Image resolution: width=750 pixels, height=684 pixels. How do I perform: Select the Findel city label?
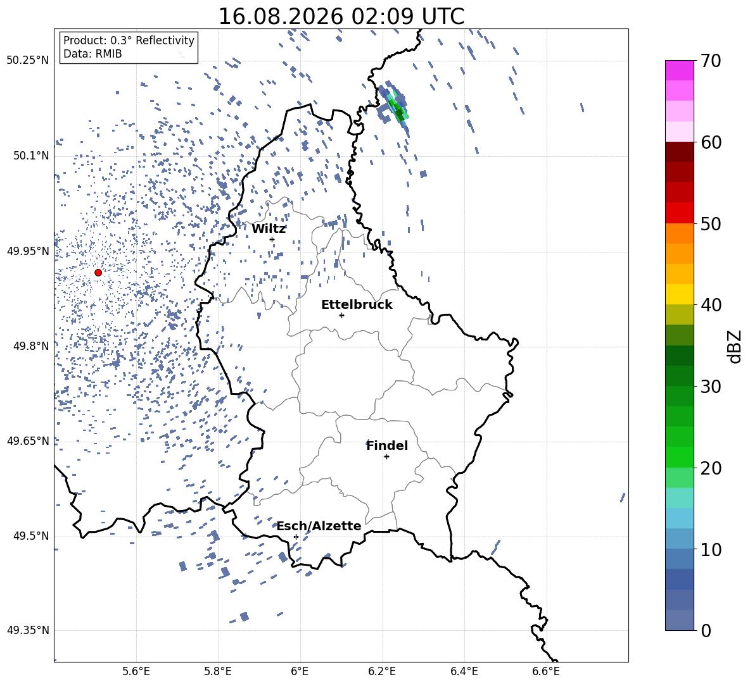(387, 445)
